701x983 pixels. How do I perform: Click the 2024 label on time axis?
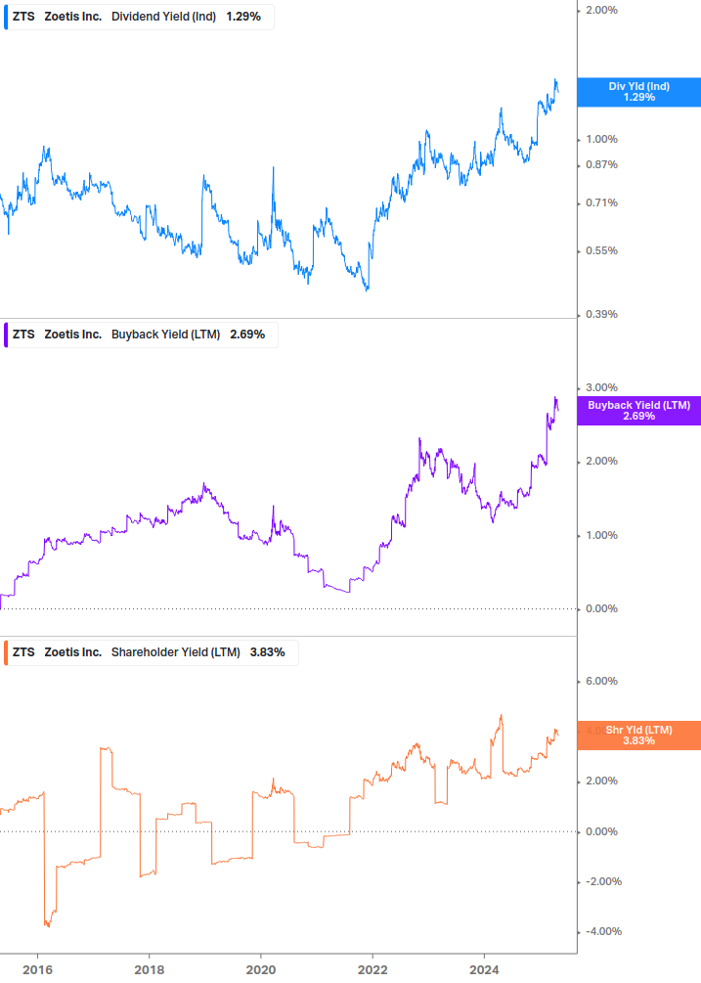pos(484,970)
